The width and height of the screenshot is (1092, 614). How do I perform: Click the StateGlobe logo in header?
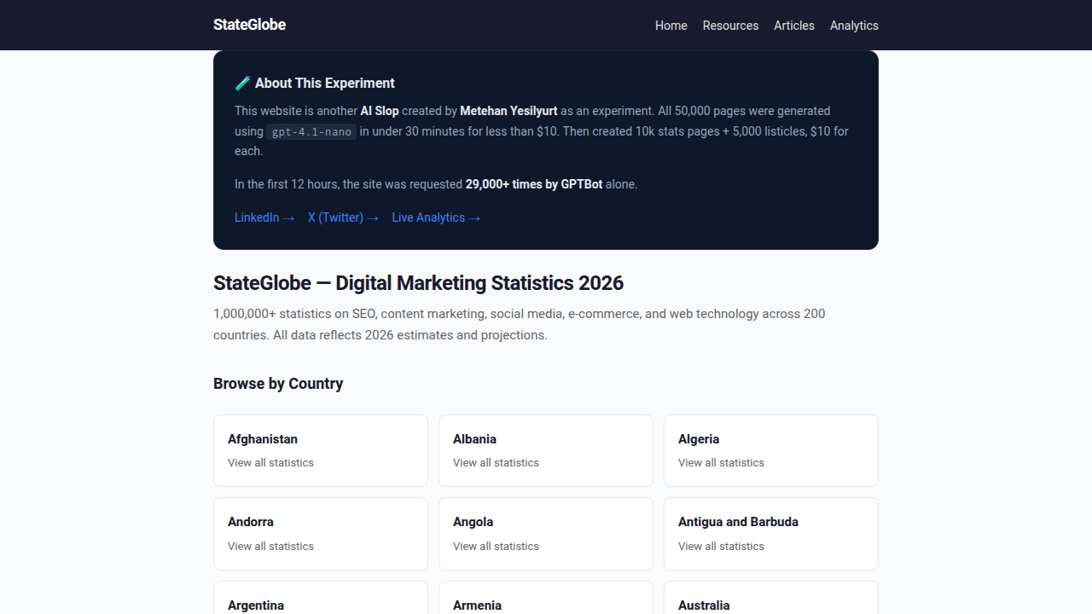coord(249,25)
